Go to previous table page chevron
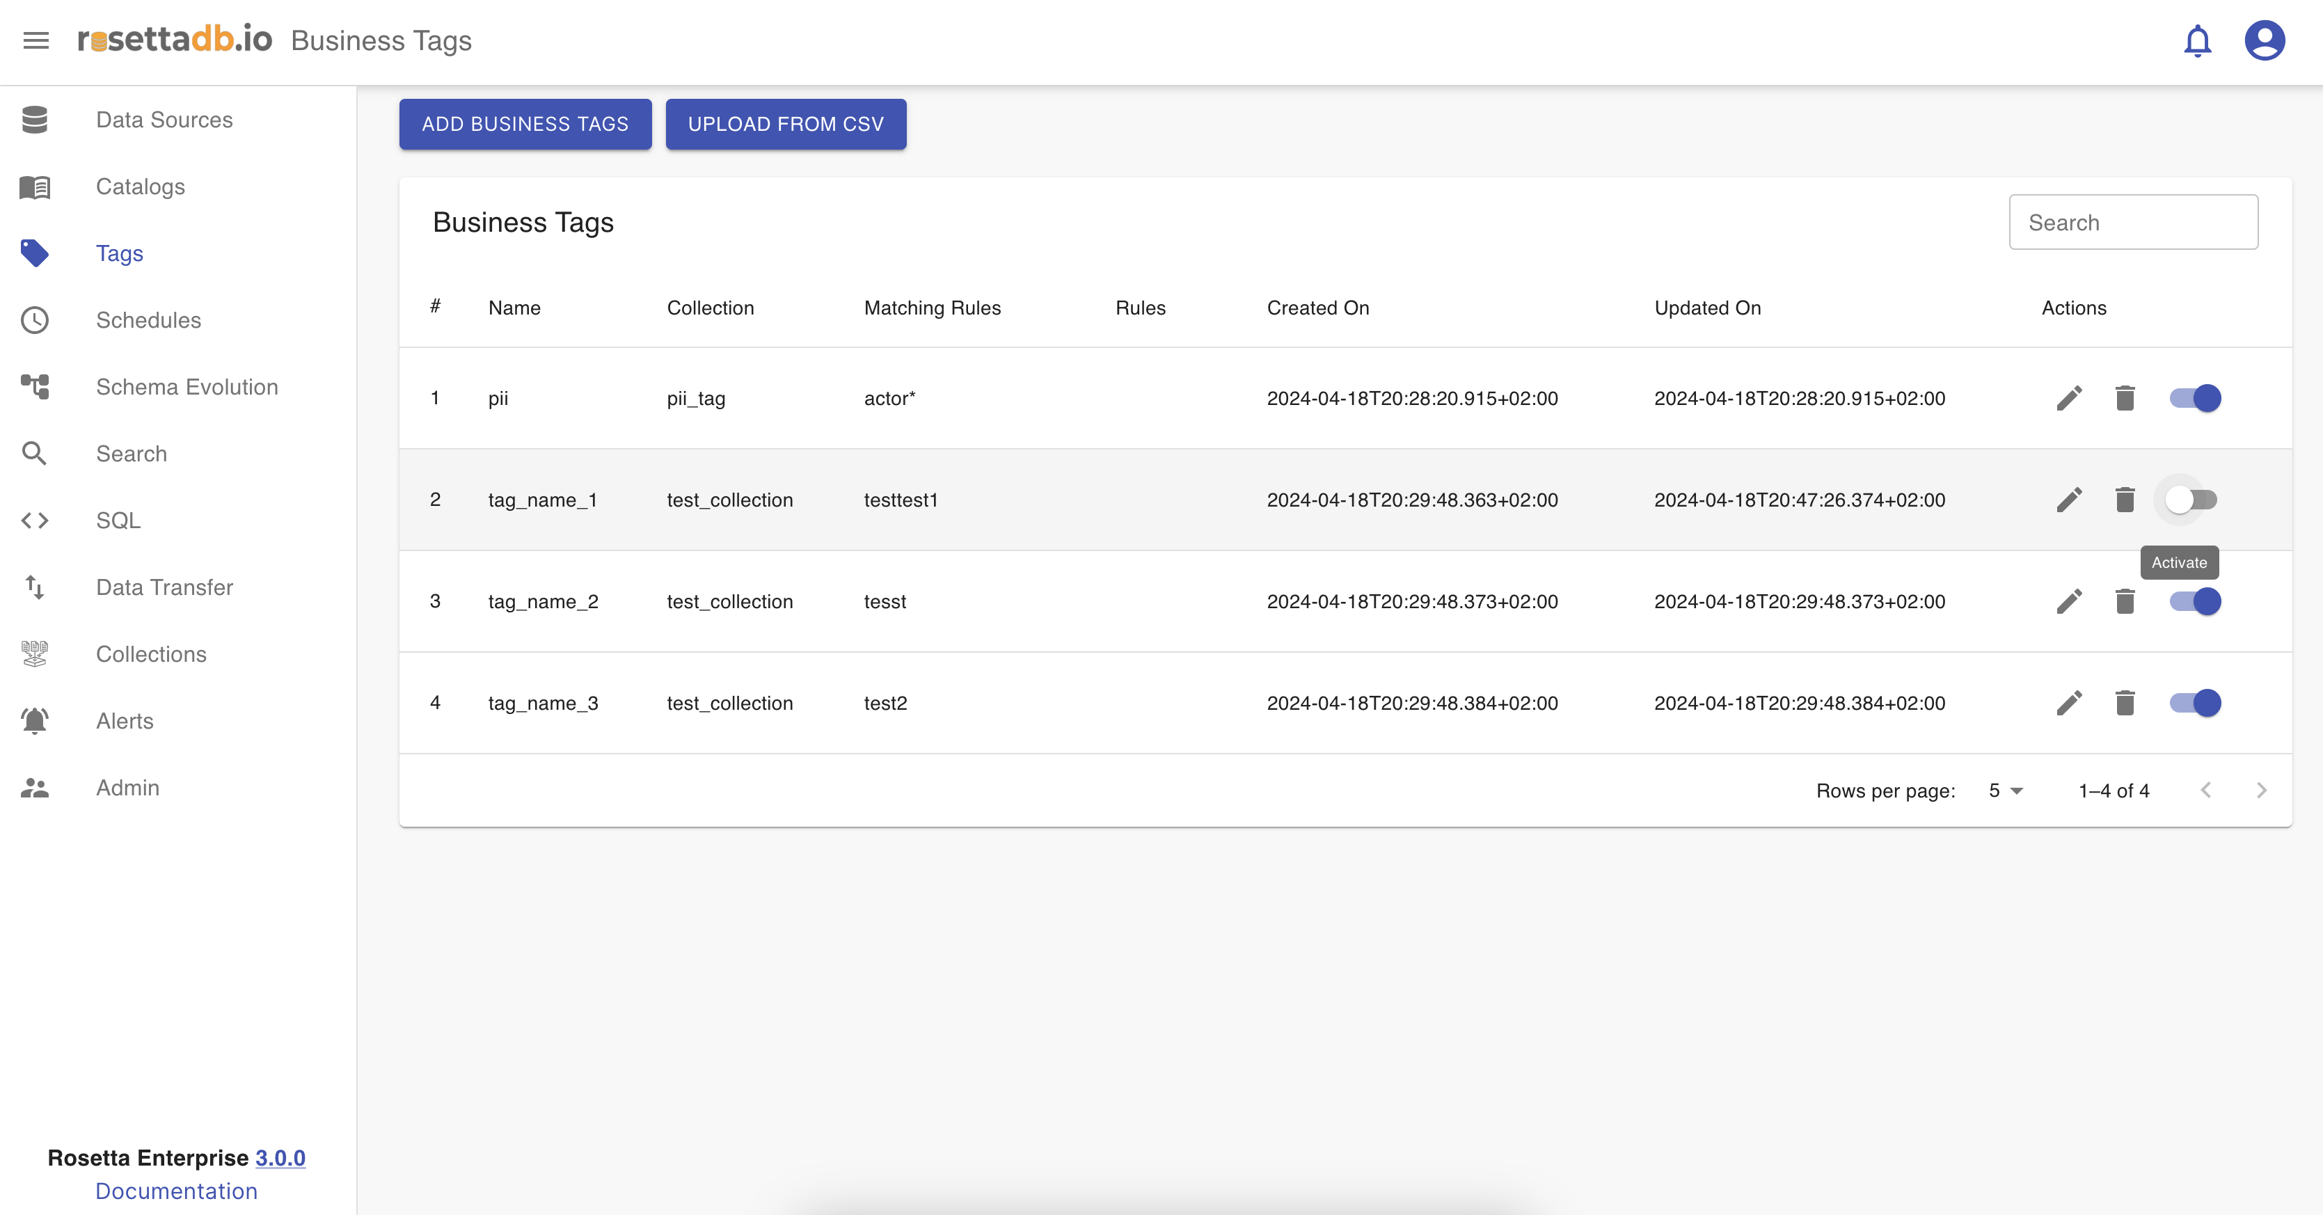Viewport: 2323px width, 1215px height. (x=2206, y=791)
